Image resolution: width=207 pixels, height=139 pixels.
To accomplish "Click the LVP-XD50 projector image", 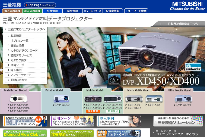I will tap(183, 98).
